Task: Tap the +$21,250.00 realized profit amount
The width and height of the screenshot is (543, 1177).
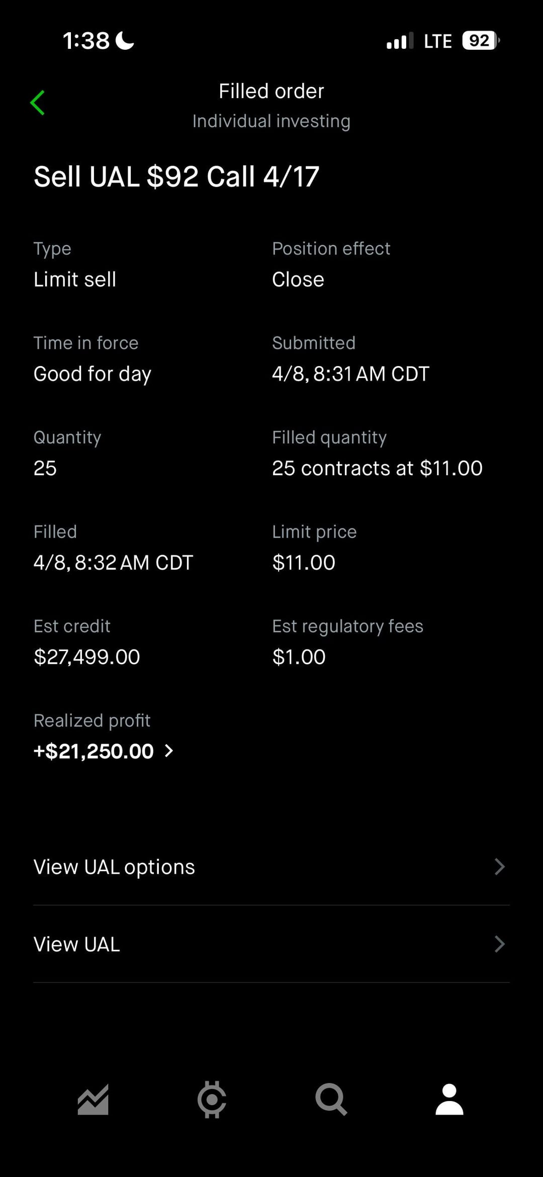Action: point(94,752)
